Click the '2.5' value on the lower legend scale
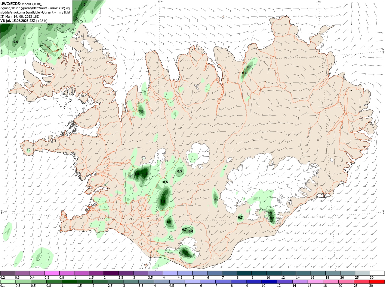Viewport: 385px width, 288px height. (110, 286)
